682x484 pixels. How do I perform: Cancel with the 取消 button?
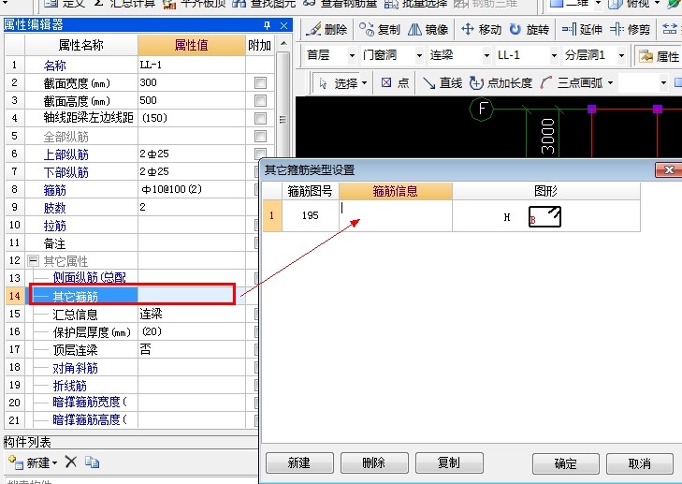coord(639,463)
